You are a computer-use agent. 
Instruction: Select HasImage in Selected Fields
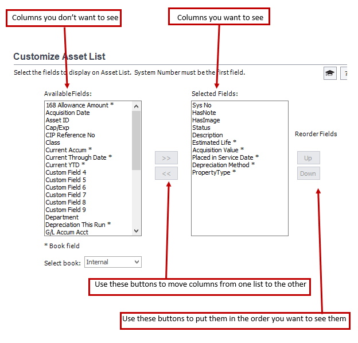click(206, 120)
